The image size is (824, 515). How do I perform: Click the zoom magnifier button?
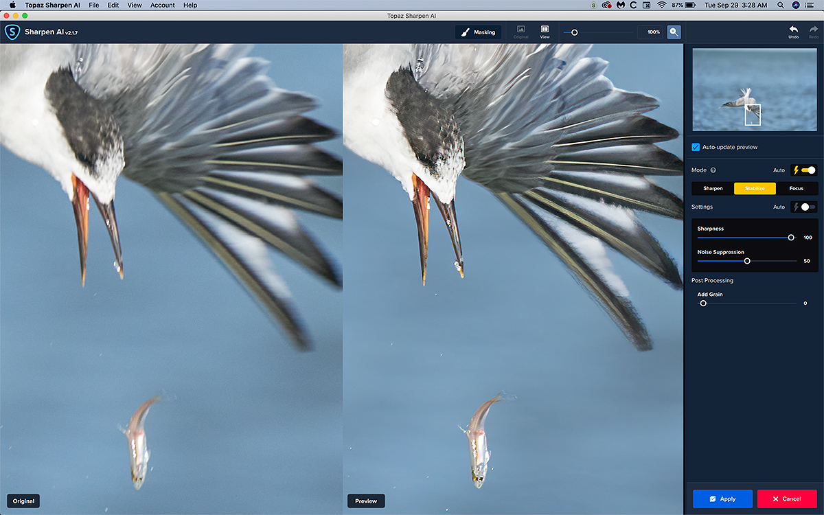click(674, 32)
